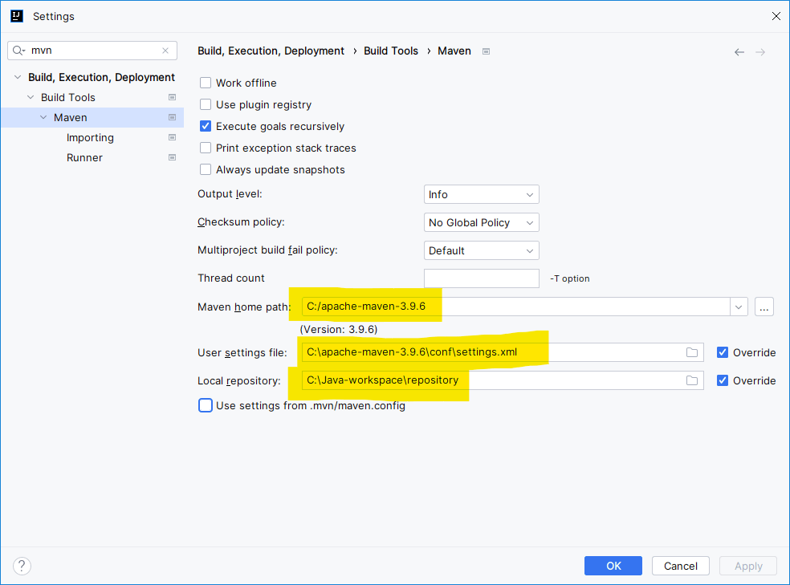Enable Work offline checkbox
The image size is (790, 585).
(x=206, y=83)
